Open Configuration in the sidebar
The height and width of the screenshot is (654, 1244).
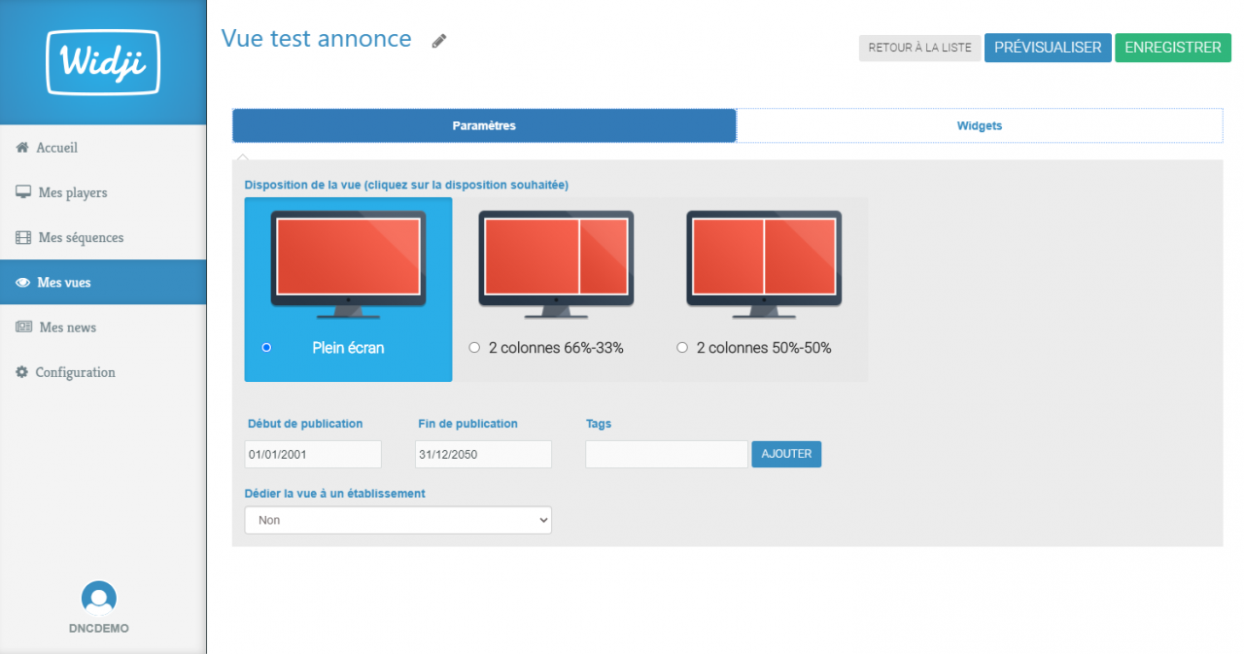pyautogui.click(x=103, y=372)
